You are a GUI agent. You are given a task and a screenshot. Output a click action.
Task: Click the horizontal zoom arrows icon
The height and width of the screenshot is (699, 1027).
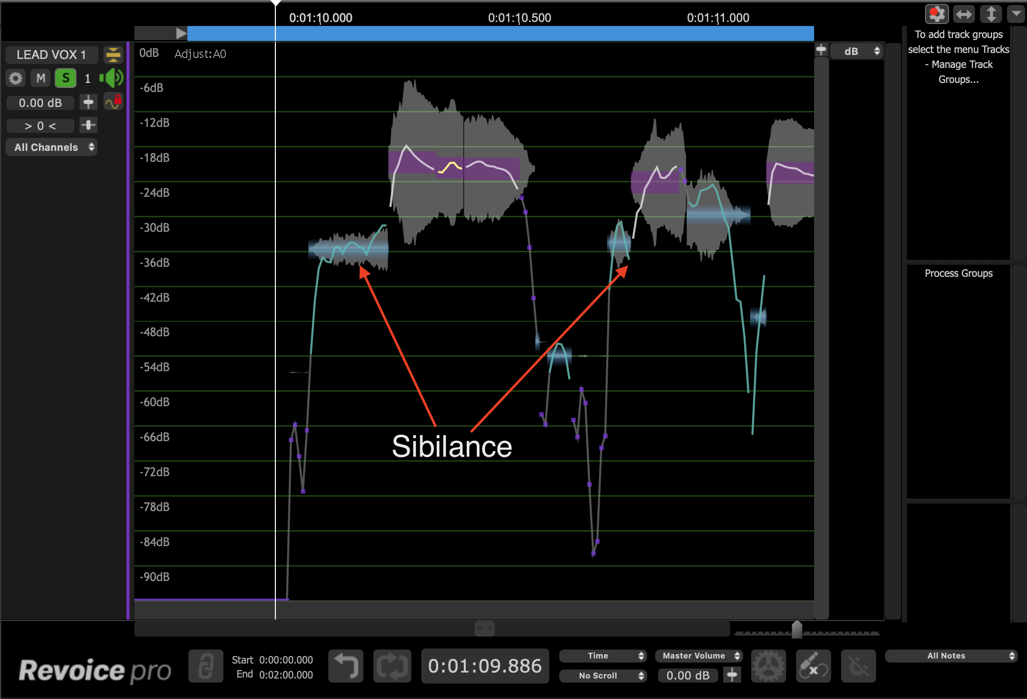[x=964, y=14]
